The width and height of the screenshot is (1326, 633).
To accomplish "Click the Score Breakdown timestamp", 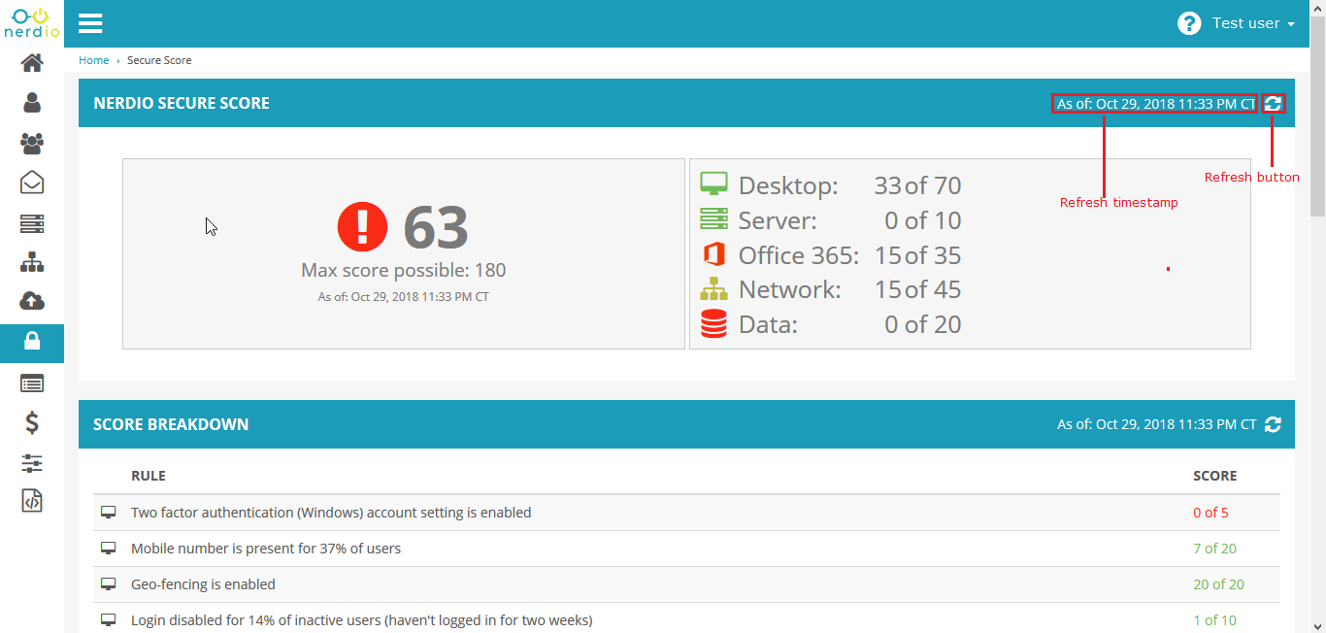I will (1156, 424).
